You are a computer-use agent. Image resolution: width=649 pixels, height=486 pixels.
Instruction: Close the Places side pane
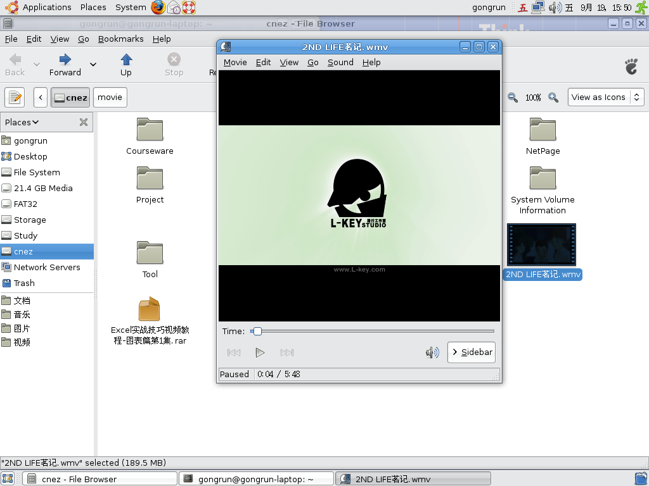tap(84, 122)
